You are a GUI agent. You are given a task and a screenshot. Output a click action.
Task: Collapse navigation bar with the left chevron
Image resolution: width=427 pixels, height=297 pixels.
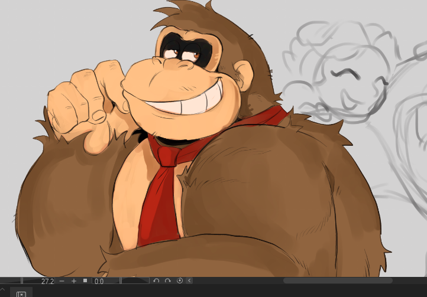click(189, 280)
